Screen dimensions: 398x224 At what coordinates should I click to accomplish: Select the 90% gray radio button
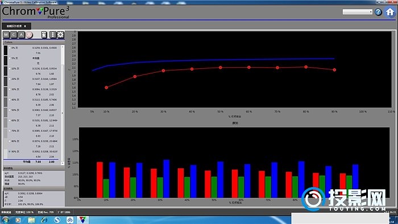coord(10,151)
